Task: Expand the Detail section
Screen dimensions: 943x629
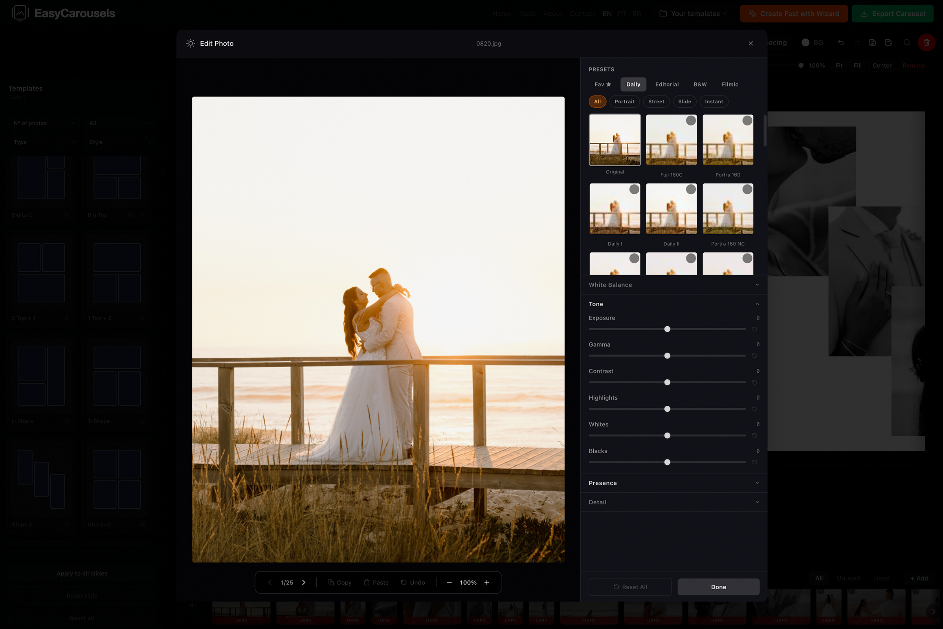Action: tap(673, 502)
